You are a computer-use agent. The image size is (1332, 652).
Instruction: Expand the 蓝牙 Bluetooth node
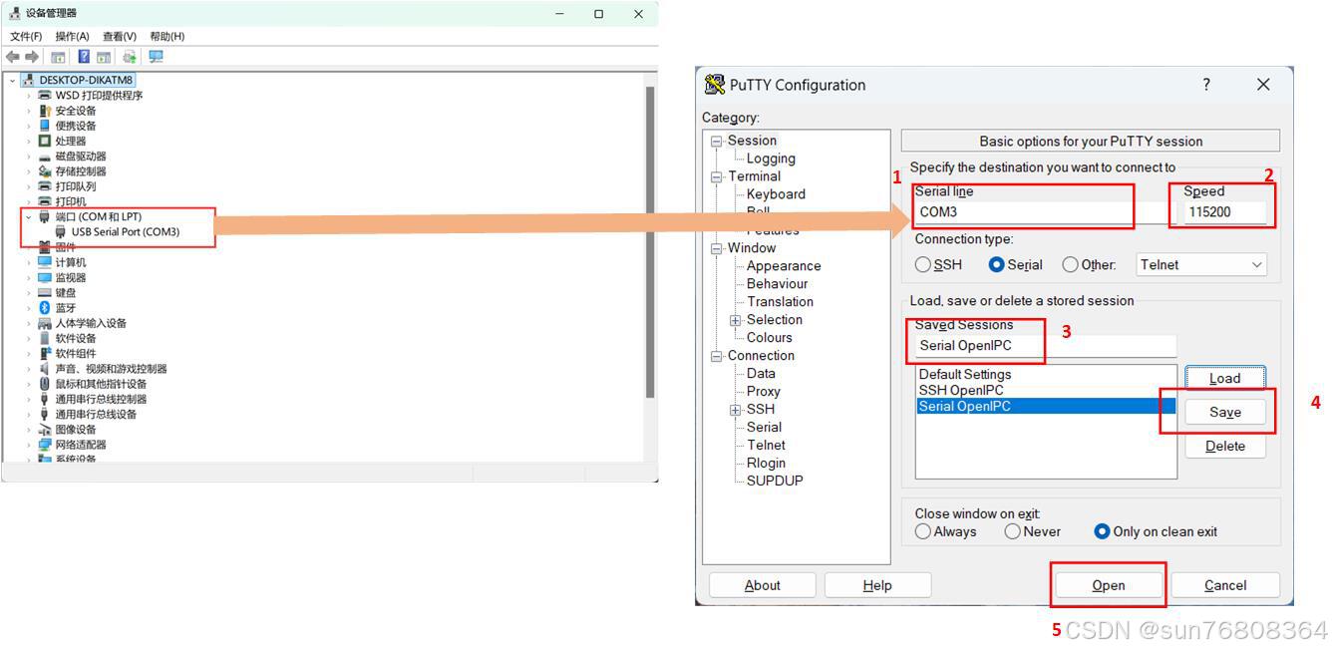pos(29,308)
